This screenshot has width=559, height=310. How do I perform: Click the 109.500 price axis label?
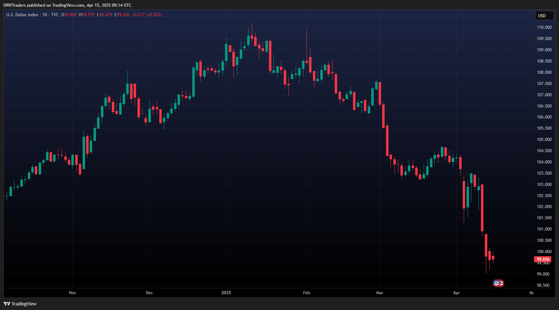[x=544, y=39]
